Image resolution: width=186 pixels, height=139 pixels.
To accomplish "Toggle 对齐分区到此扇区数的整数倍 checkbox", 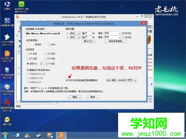I will click(x=67, y=80).
